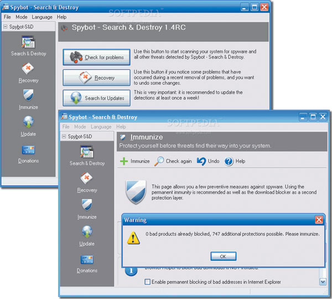Collapse Spybot-S&D tree in back window
332x299 pixels.
[x=6, y=27]
